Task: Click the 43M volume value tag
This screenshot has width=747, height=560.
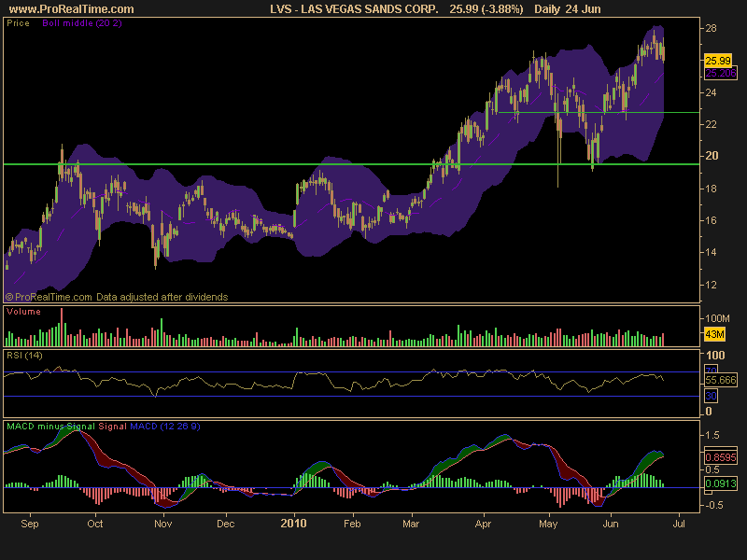Action: pos(714,334)
